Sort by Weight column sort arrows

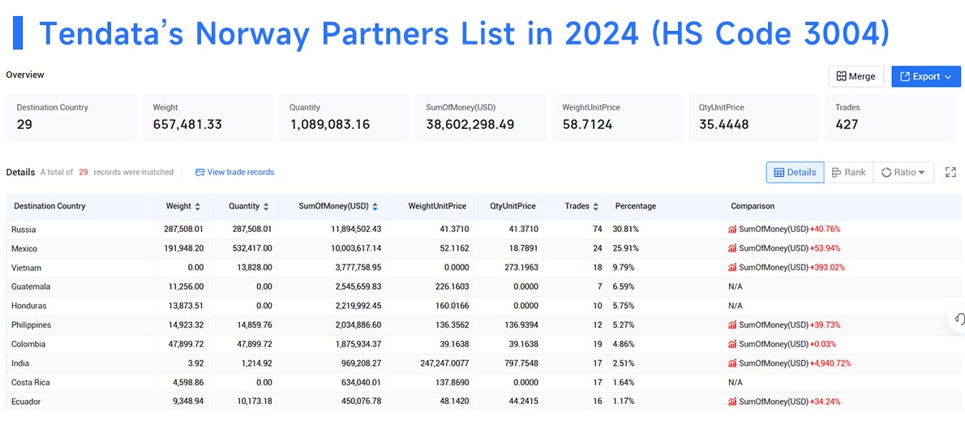[x=198, y=207]
